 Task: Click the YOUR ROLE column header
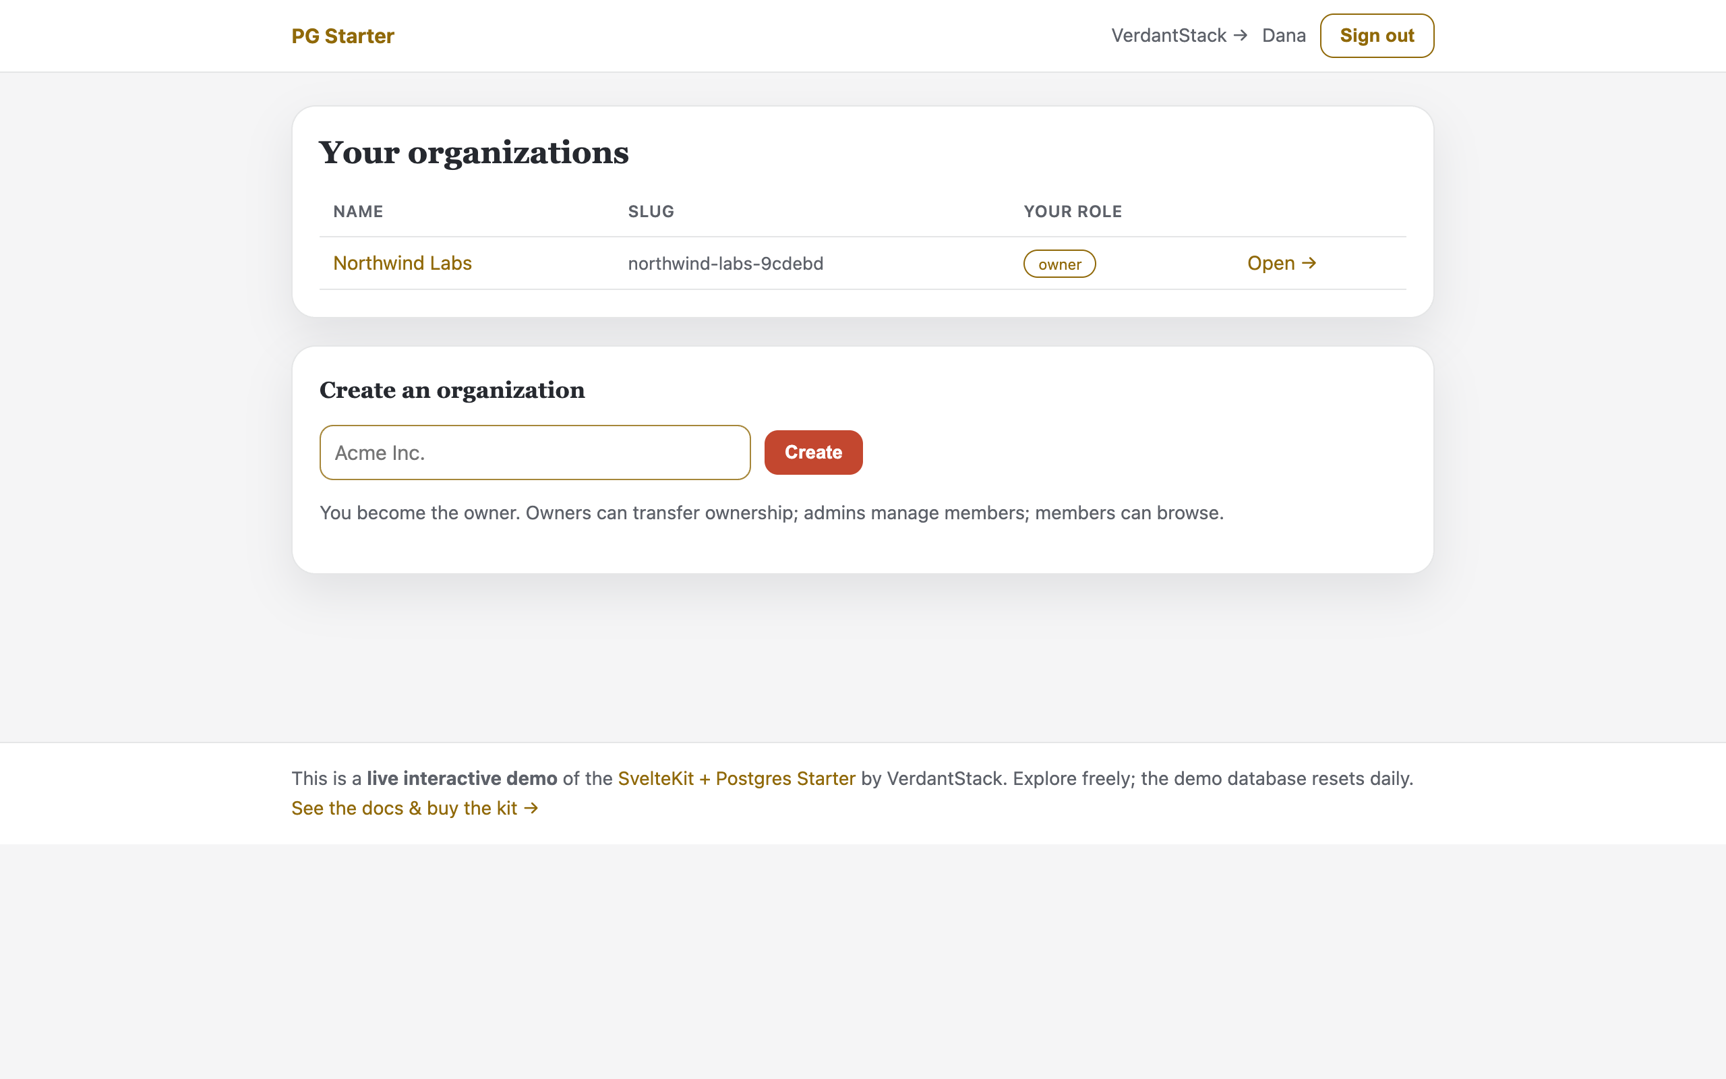pos(1073,212)
